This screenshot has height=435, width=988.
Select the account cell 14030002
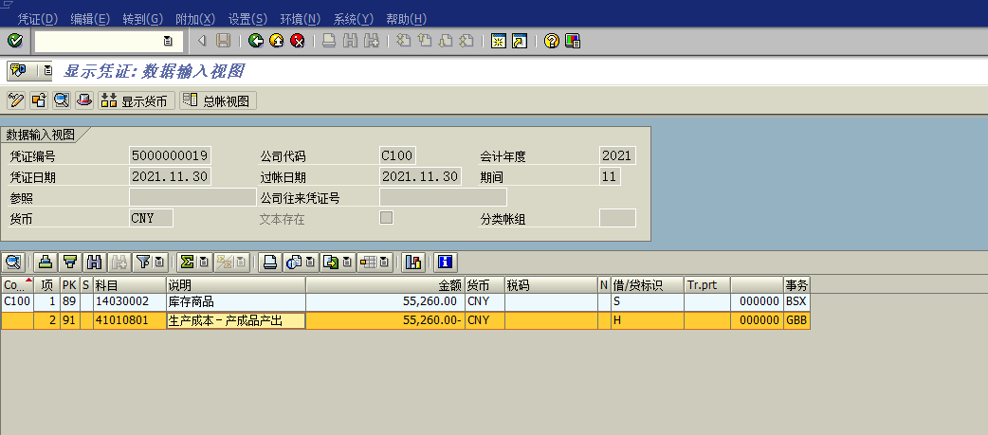tap(129, 301)
